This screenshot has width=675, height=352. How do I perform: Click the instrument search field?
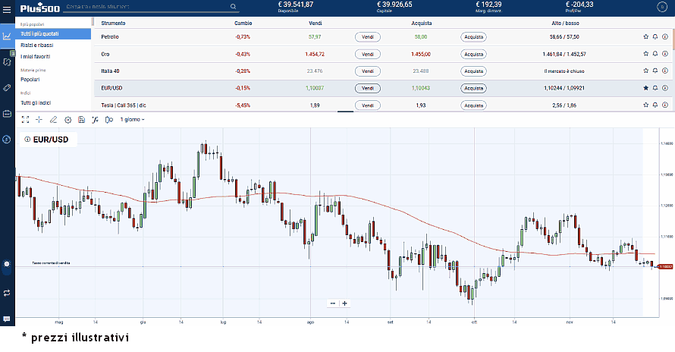148,7
